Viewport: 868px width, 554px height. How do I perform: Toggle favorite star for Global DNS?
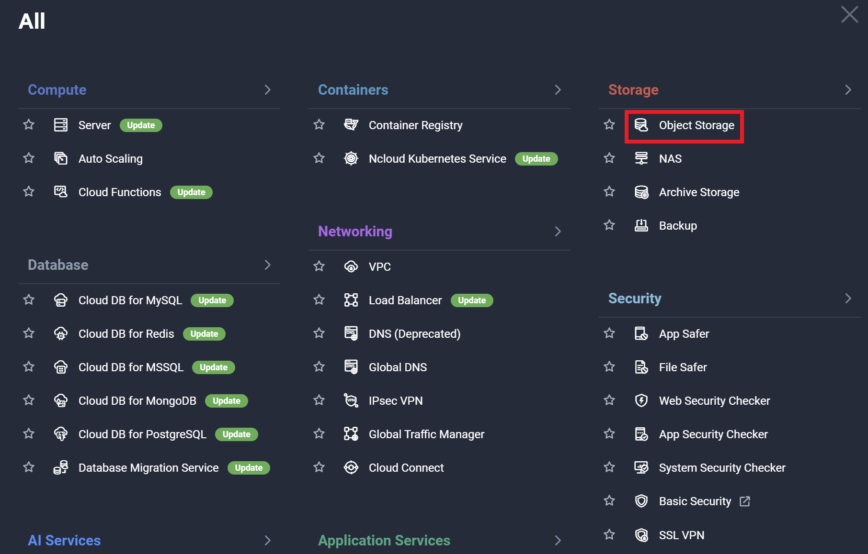(x=319, y=367)
